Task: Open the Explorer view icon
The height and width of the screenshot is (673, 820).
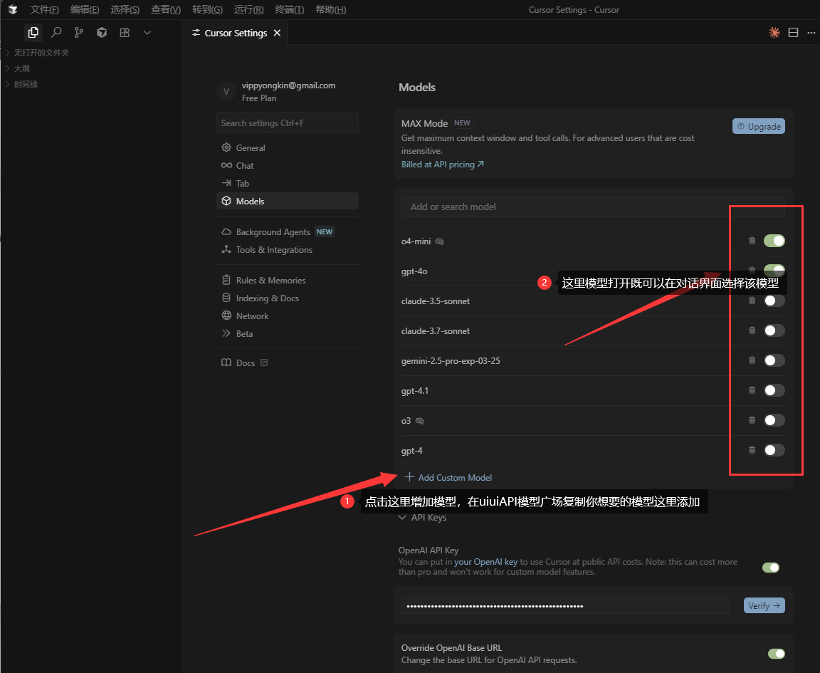Action: point(33,33)
